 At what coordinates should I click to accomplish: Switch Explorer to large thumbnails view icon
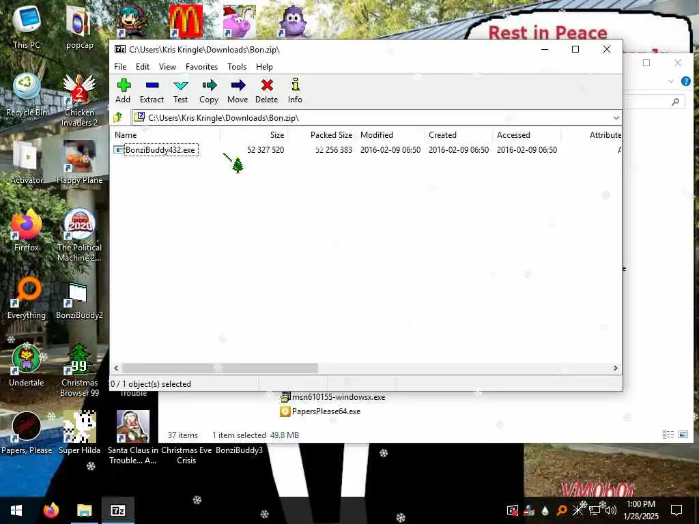[x=683, y=435]
